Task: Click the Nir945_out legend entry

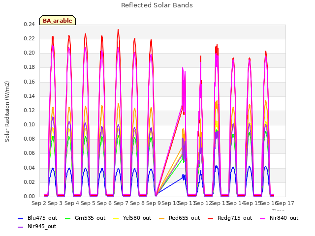Action: pos(37,226)
